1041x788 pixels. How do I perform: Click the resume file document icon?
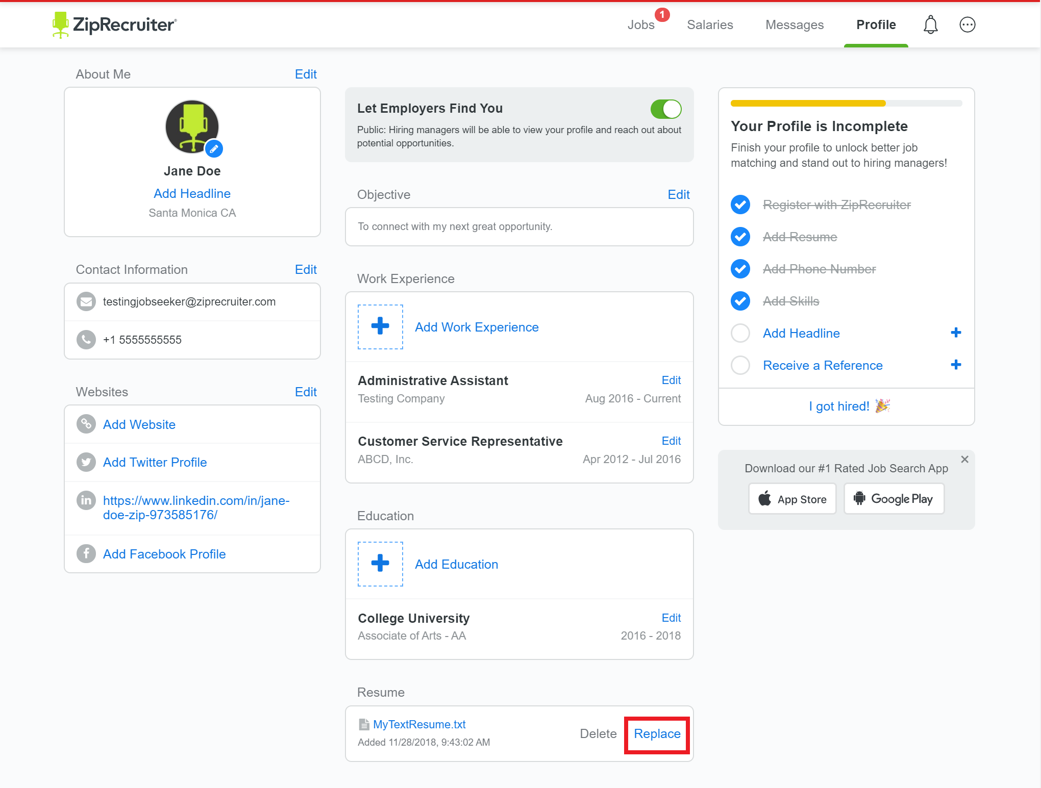pyautogui.click(x=364, y=724)
